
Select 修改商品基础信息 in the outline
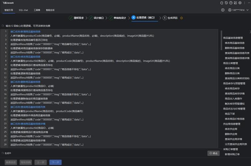point(235,43)
